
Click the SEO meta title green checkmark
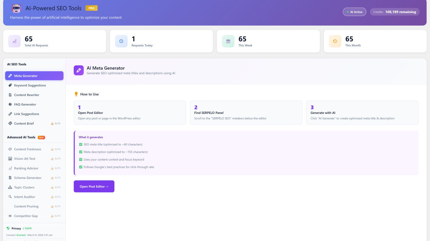[x=81, y=144]
